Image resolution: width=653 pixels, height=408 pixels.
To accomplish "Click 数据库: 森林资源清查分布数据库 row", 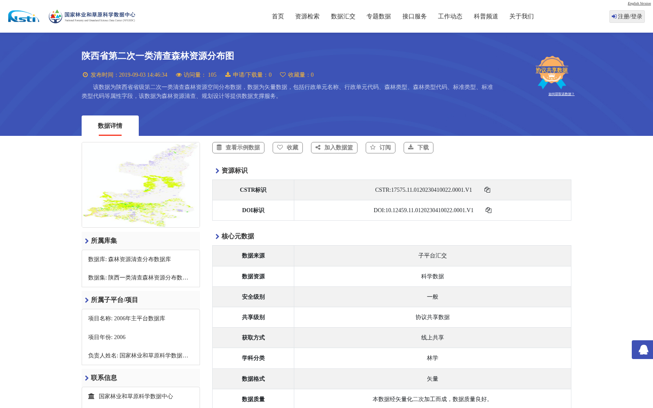I will tap(141, 259).
